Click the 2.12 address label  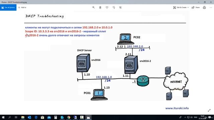point(120,47)
